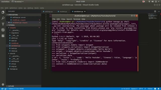161x90 pixels.
Task: Open settings.py under tutorial folder
Action: click(15, 61)
